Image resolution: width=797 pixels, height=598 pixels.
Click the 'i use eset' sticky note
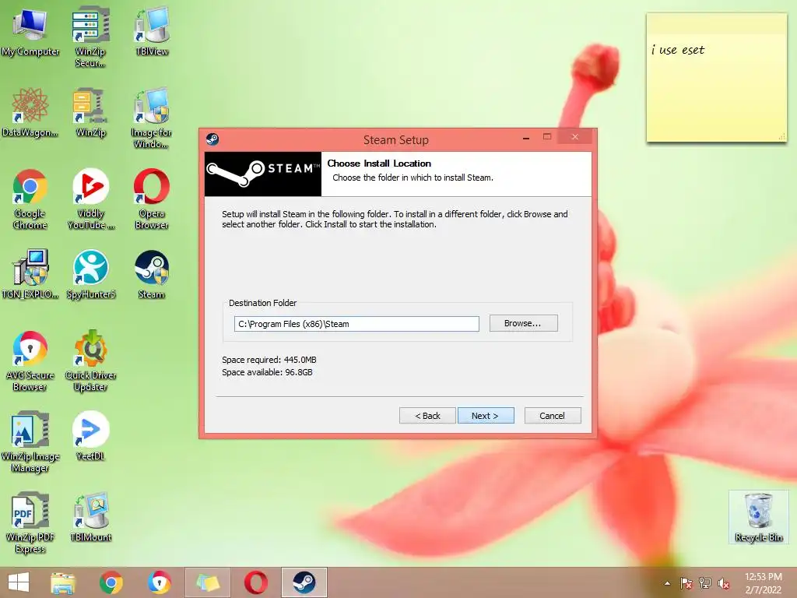pyautogui.click(x=717, y=78)
